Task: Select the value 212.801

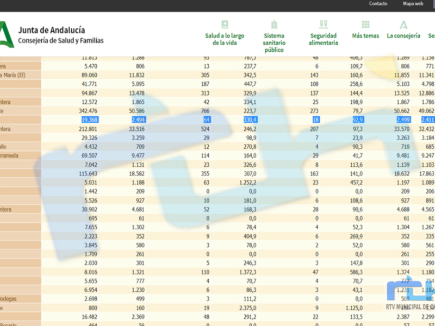Action: pos(88,129)
